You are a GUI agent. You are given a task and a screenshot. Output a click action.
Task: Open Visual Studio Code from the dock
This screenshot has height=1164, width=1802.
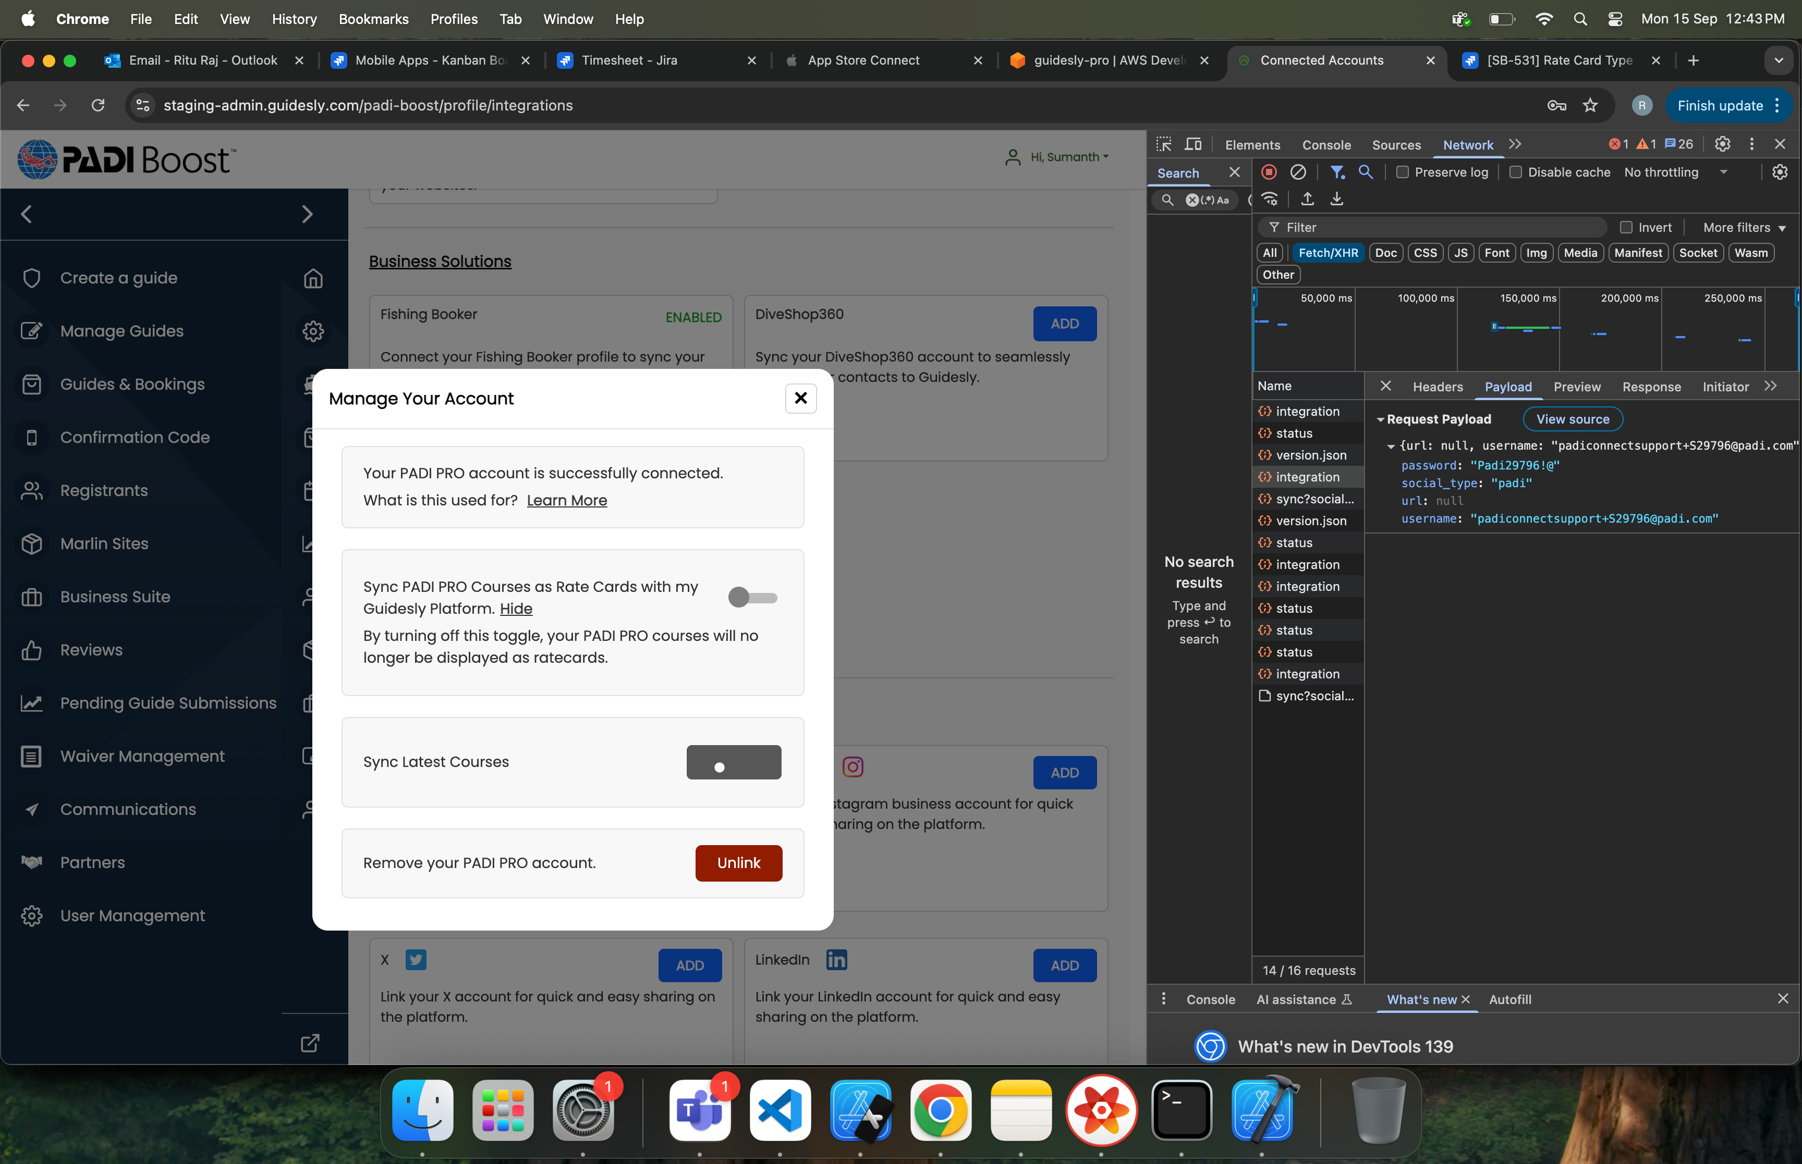pyautogui.click(x=780, y=1110)
